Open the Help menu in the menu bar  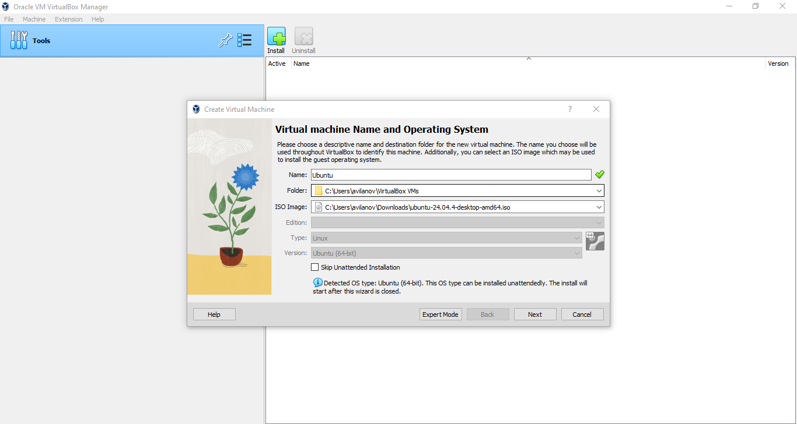click(98, 19)
